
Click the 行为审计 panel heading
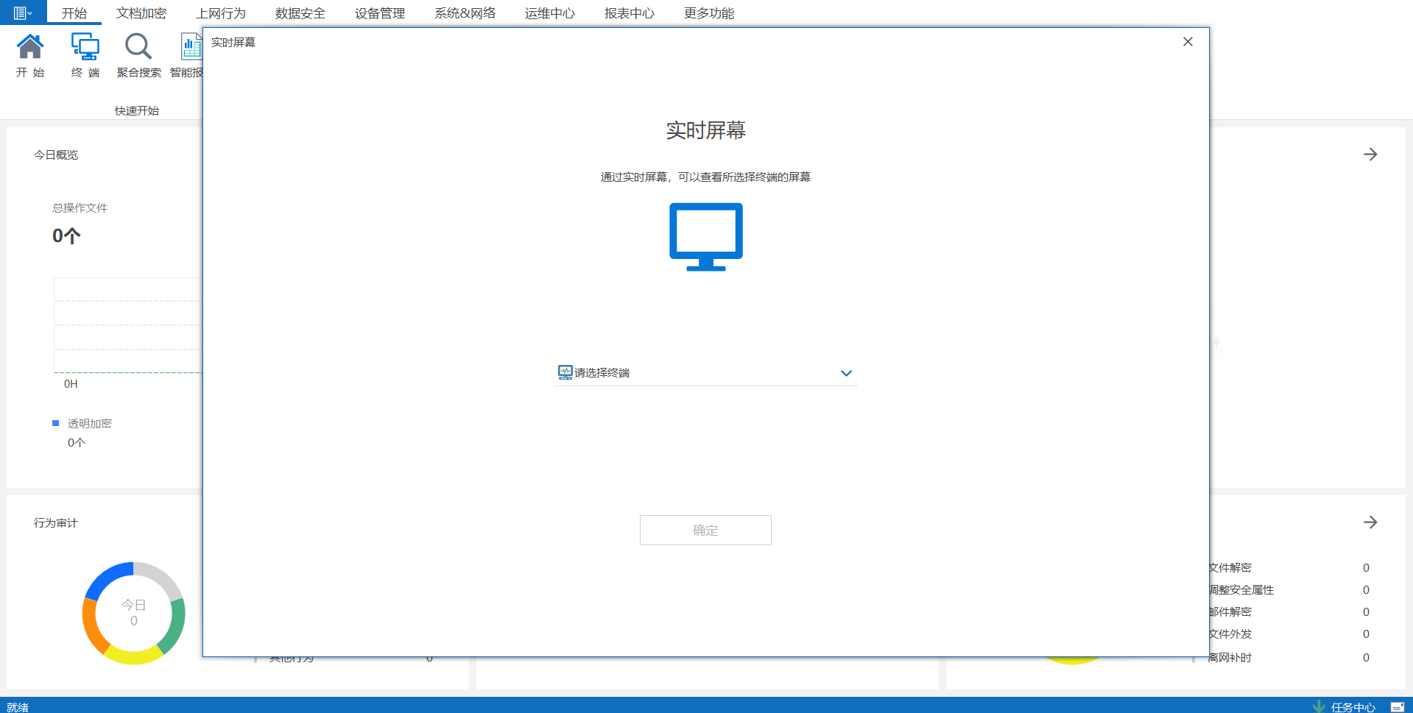click(56, 523)
